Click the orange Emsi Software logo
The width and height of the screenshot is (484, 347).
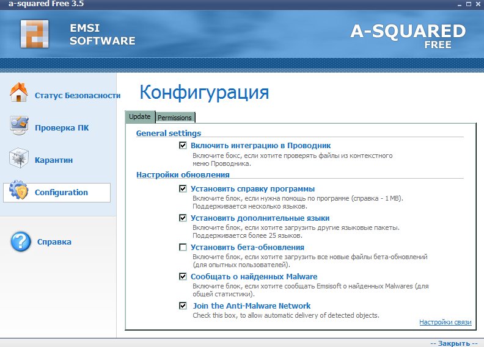point(35,34)
